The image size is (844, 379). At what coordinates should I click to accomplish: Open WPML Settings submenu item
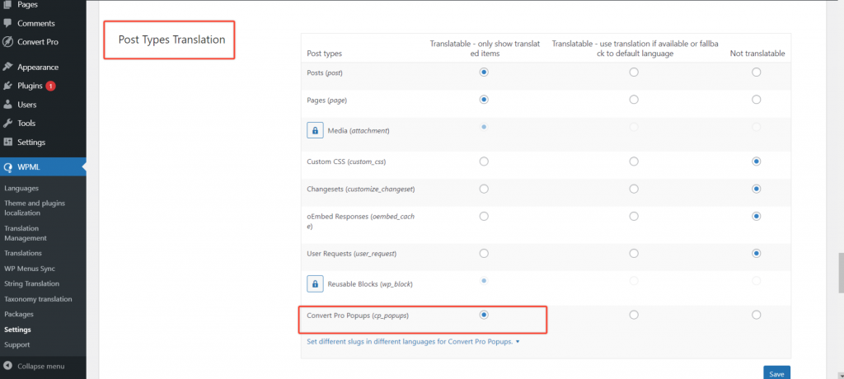[17, 330]
